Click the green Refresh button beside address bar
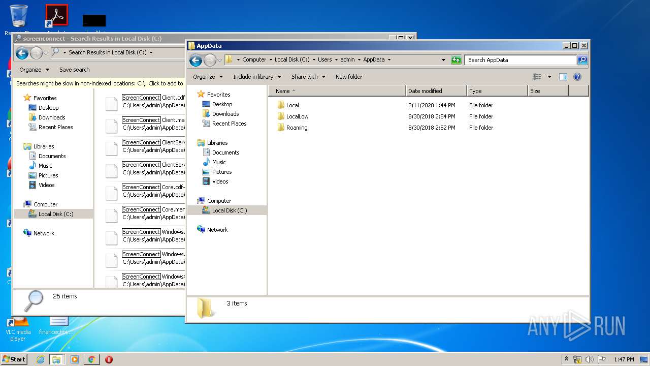This screenshot has height=366, width=650. tap(456, 60)
